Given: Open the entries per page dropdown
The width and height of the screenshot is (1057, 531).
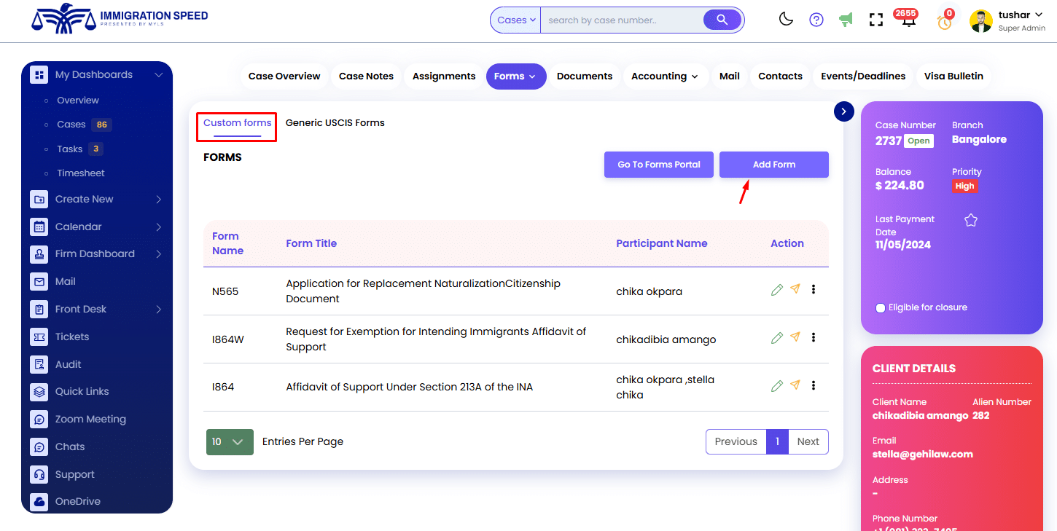Looking at the screenshot, I should (230, 442).
